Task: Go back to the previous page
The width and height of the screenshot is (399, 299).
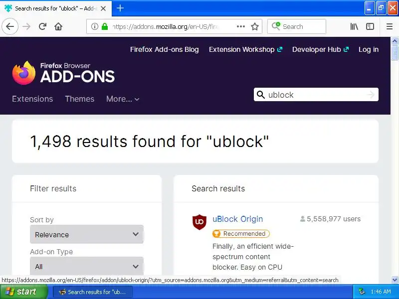Action: coord(10,26)
